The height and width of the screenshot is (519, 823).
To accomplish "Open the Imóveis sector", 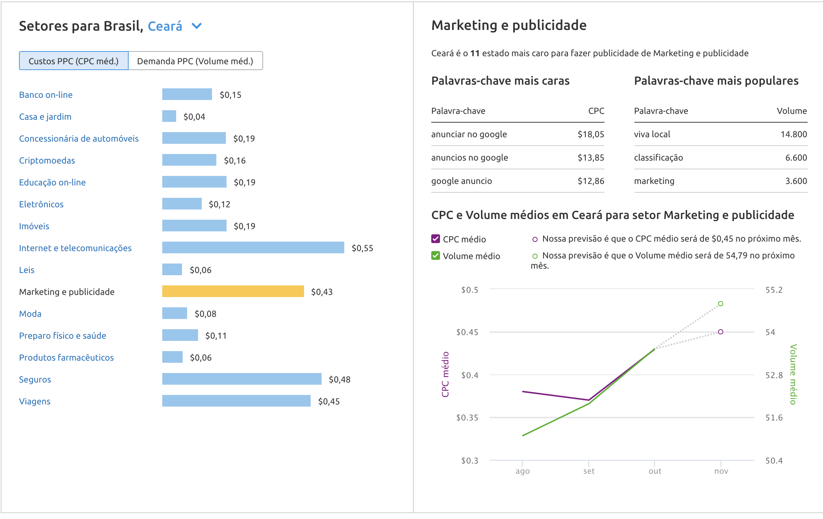I will [34, 226].
